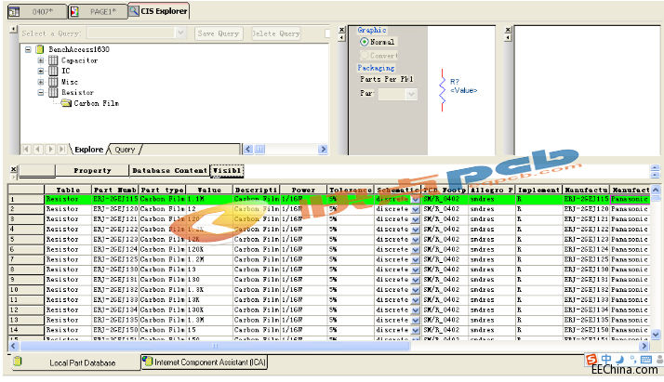Click the Resistor table icon in tree
This screenshot has height=382, width=664.
[53, 93]
